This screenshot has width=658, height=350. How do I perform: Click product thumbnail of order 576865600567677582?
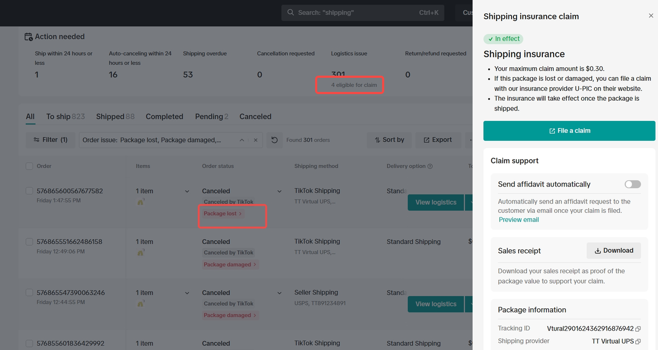140,202
